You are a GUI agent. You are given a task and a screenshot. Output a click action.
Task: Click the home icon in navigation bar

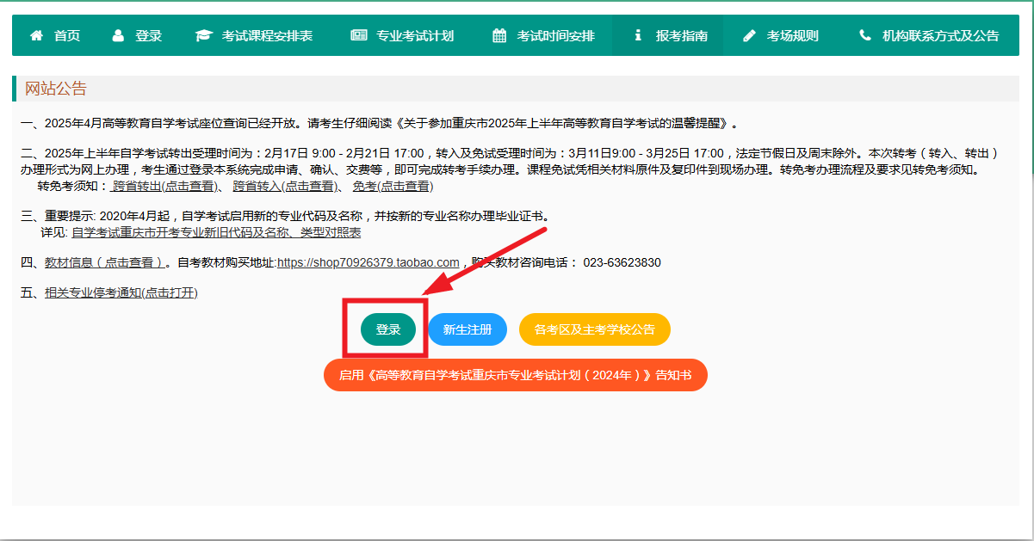point(36,36)
